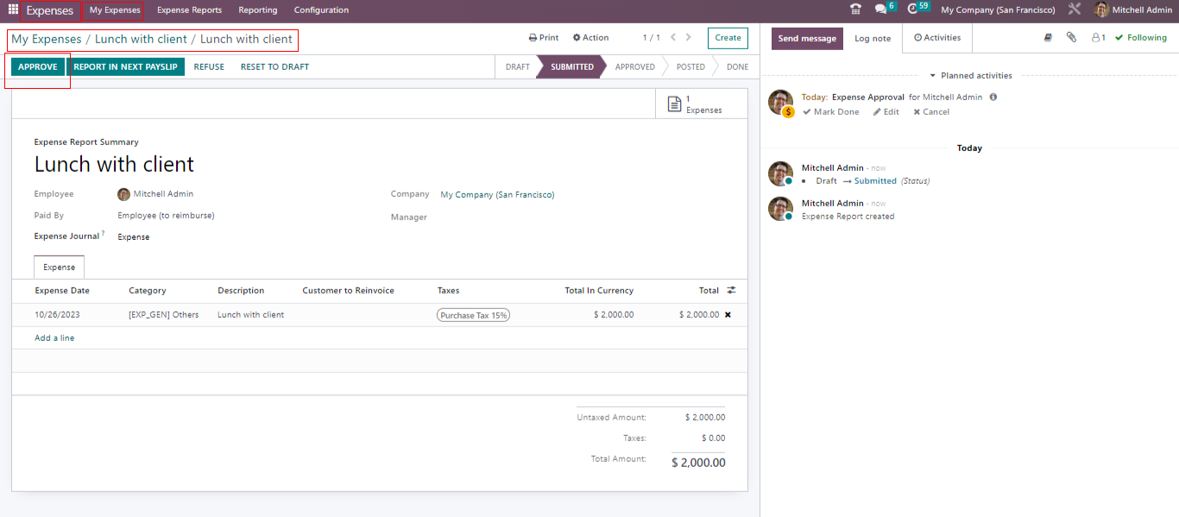Open the book icon in chatter
The height and width of the screenshot is (517, 1179).
(1048, 38)
